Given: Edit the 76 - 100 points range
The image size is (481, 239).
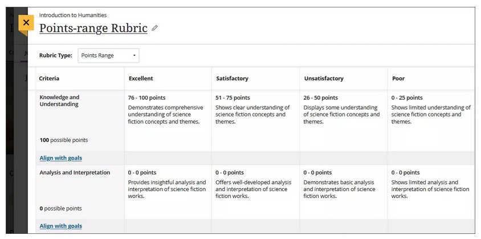Looking at the screenshot, I should tap(146, 98).
